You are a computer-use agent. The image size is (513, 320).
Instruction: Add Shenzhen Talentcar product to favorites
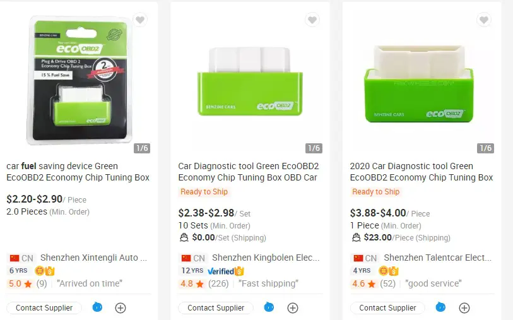click(484, 20)
